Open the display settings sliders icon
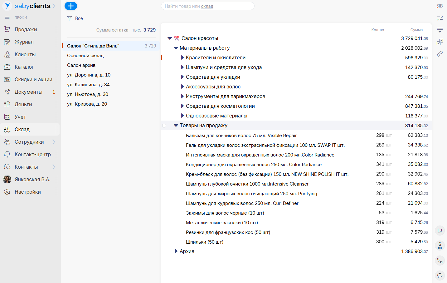 440,18
